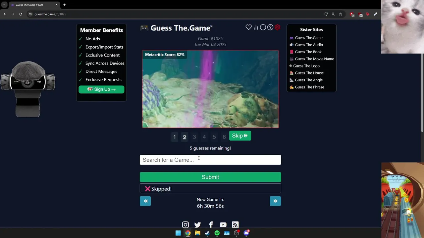424x238 pixels.
Task: Close the Guess The.Game browser tab
Action: coord(56,5)
